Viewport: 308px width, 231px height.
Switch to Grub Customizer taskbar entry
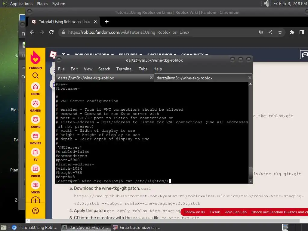click(137, 227)
